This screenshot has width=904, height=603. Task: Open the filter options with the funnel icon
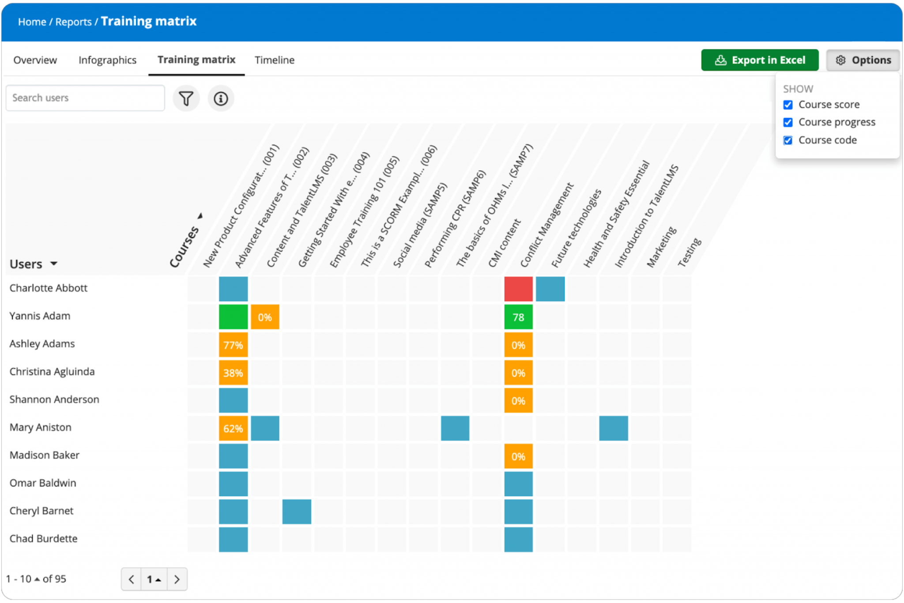pos(186,98)
